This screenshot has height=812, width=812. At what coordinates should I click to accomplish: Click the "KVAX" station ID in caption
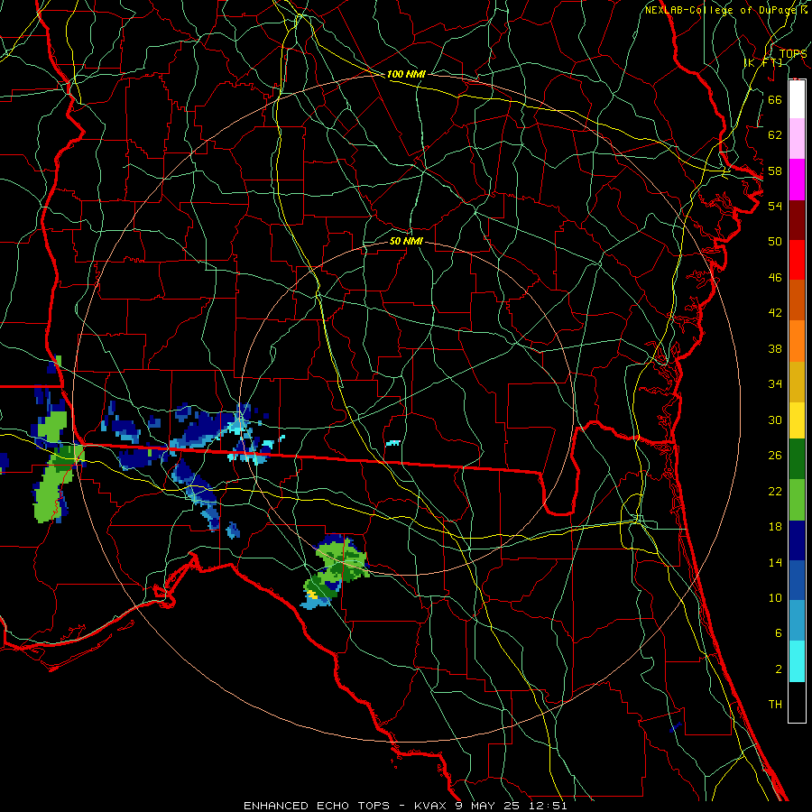pos(432,806)
